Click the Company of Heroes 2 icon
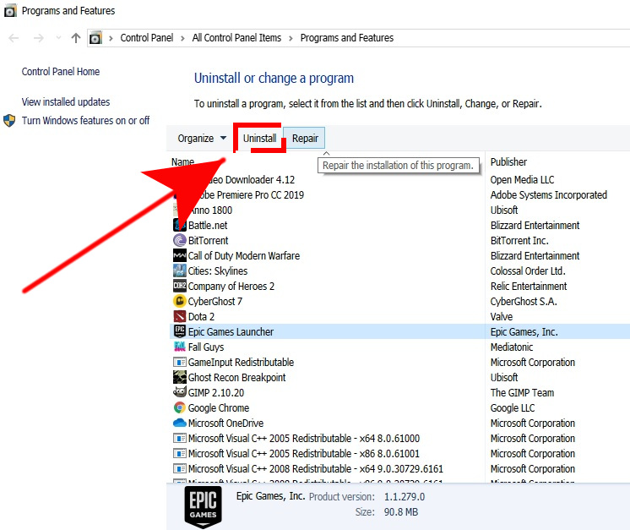This screenshot has width=630, height=530. tap(180, 286)
